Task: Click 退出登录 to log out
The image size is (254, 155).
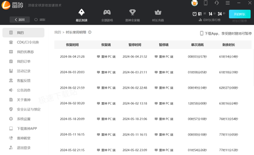Action: pos(23,148)
